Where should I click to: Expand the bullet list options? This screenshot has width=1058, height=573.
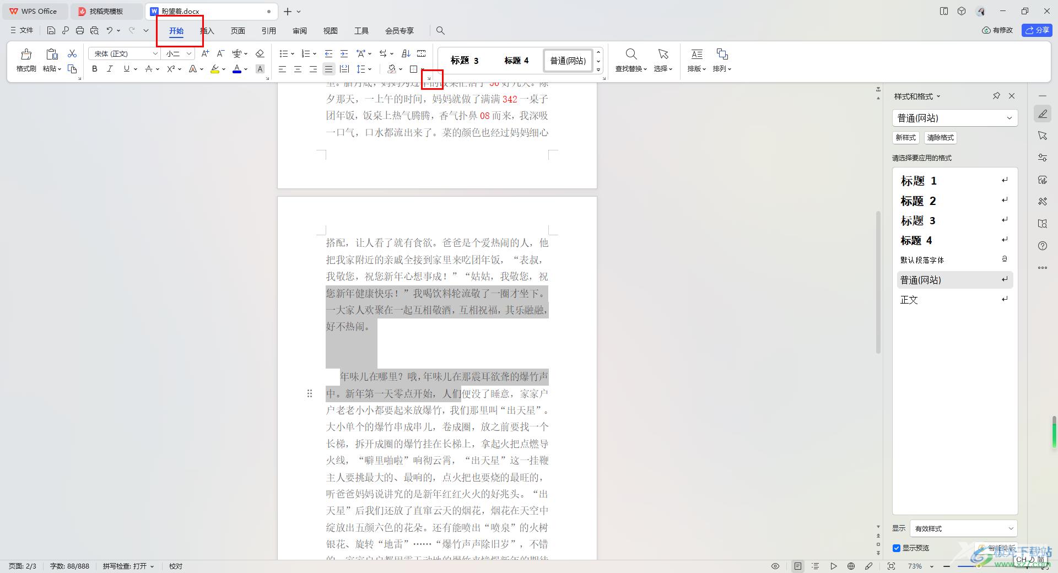tap(292, 54)
